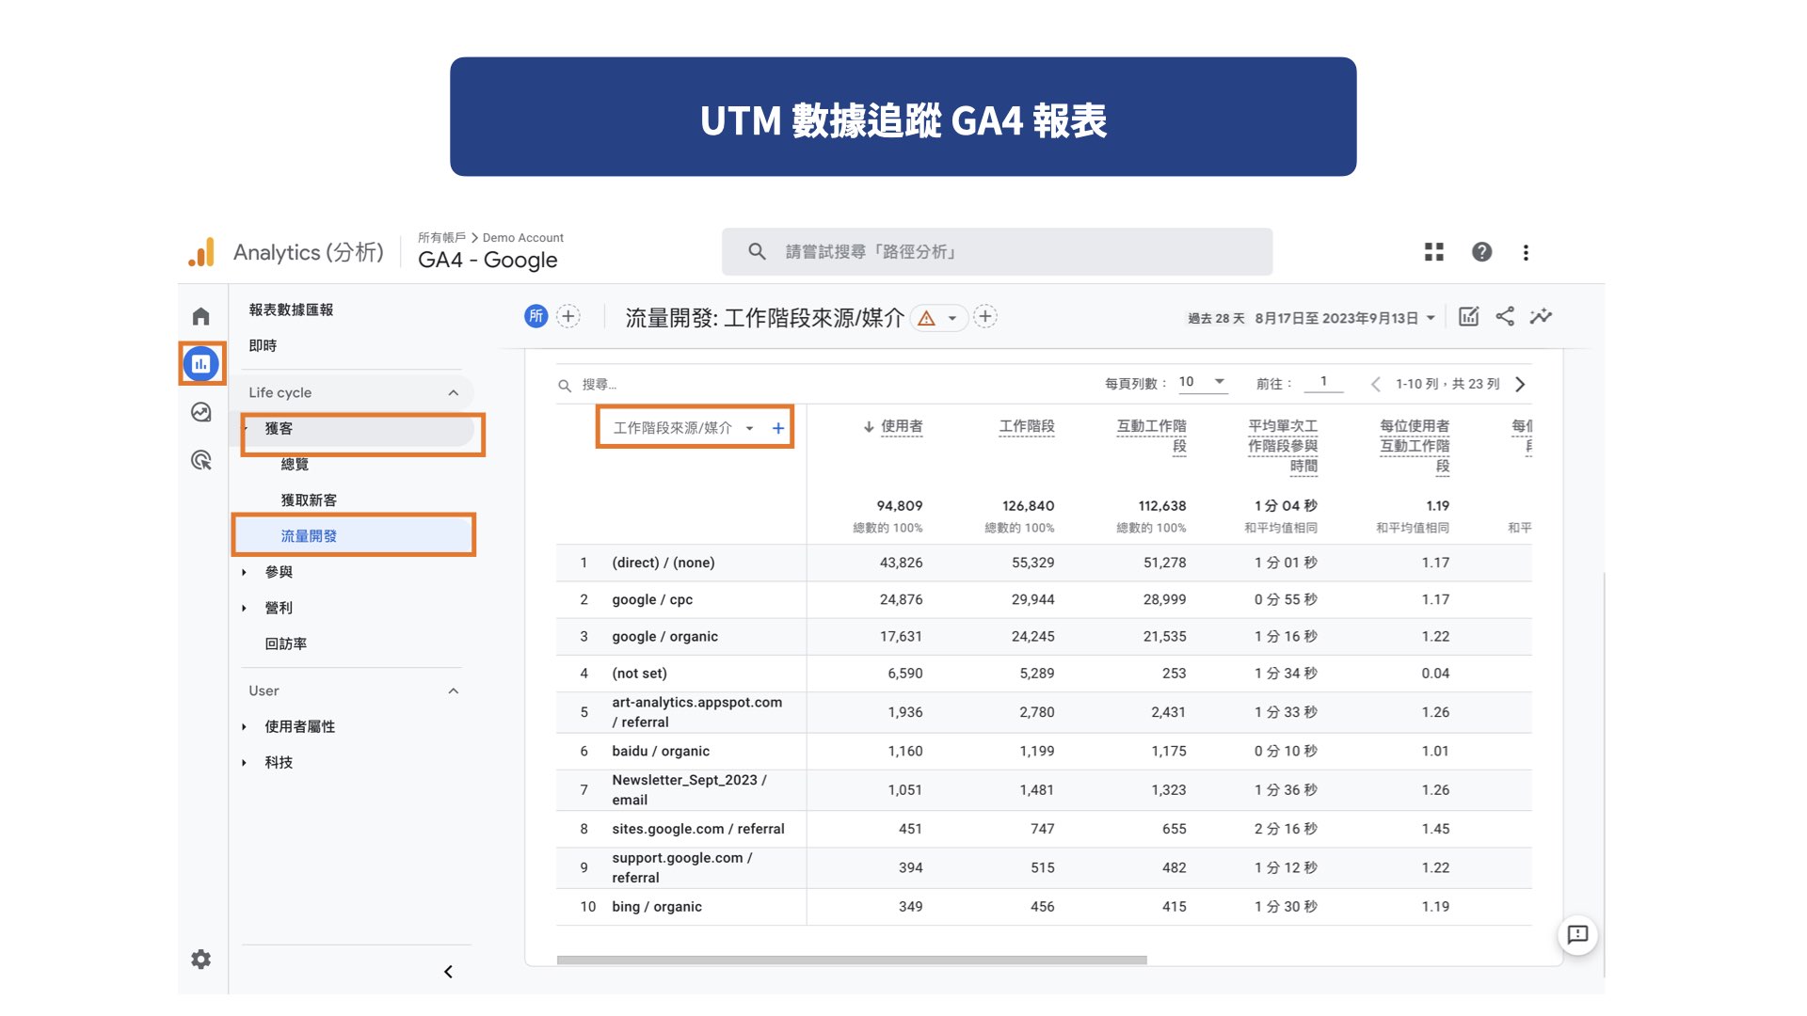Click the customize report edit icon
This screenshot has height=1016, width=1807.
point(1468,317)
